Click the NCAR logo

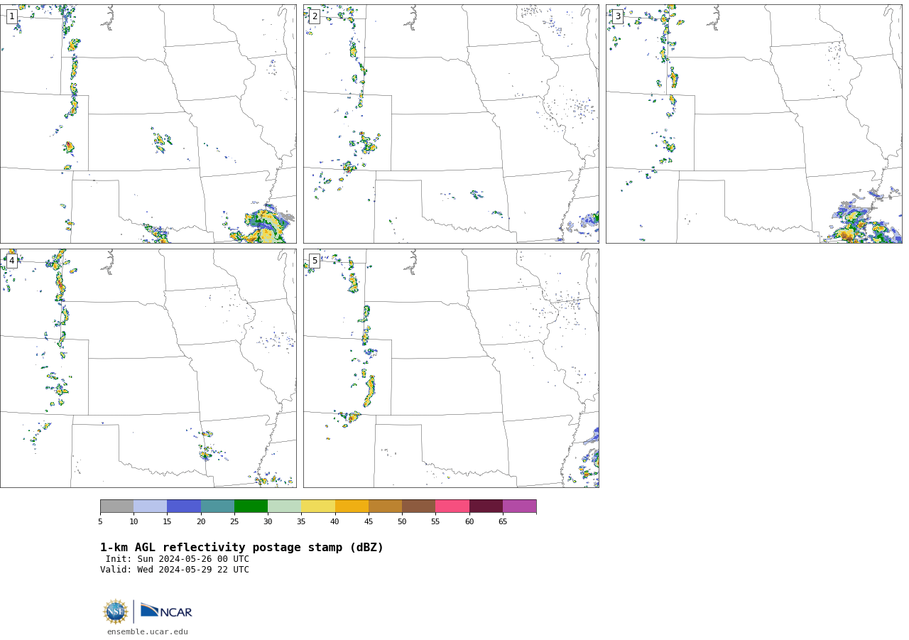click(x=166, y=611)
